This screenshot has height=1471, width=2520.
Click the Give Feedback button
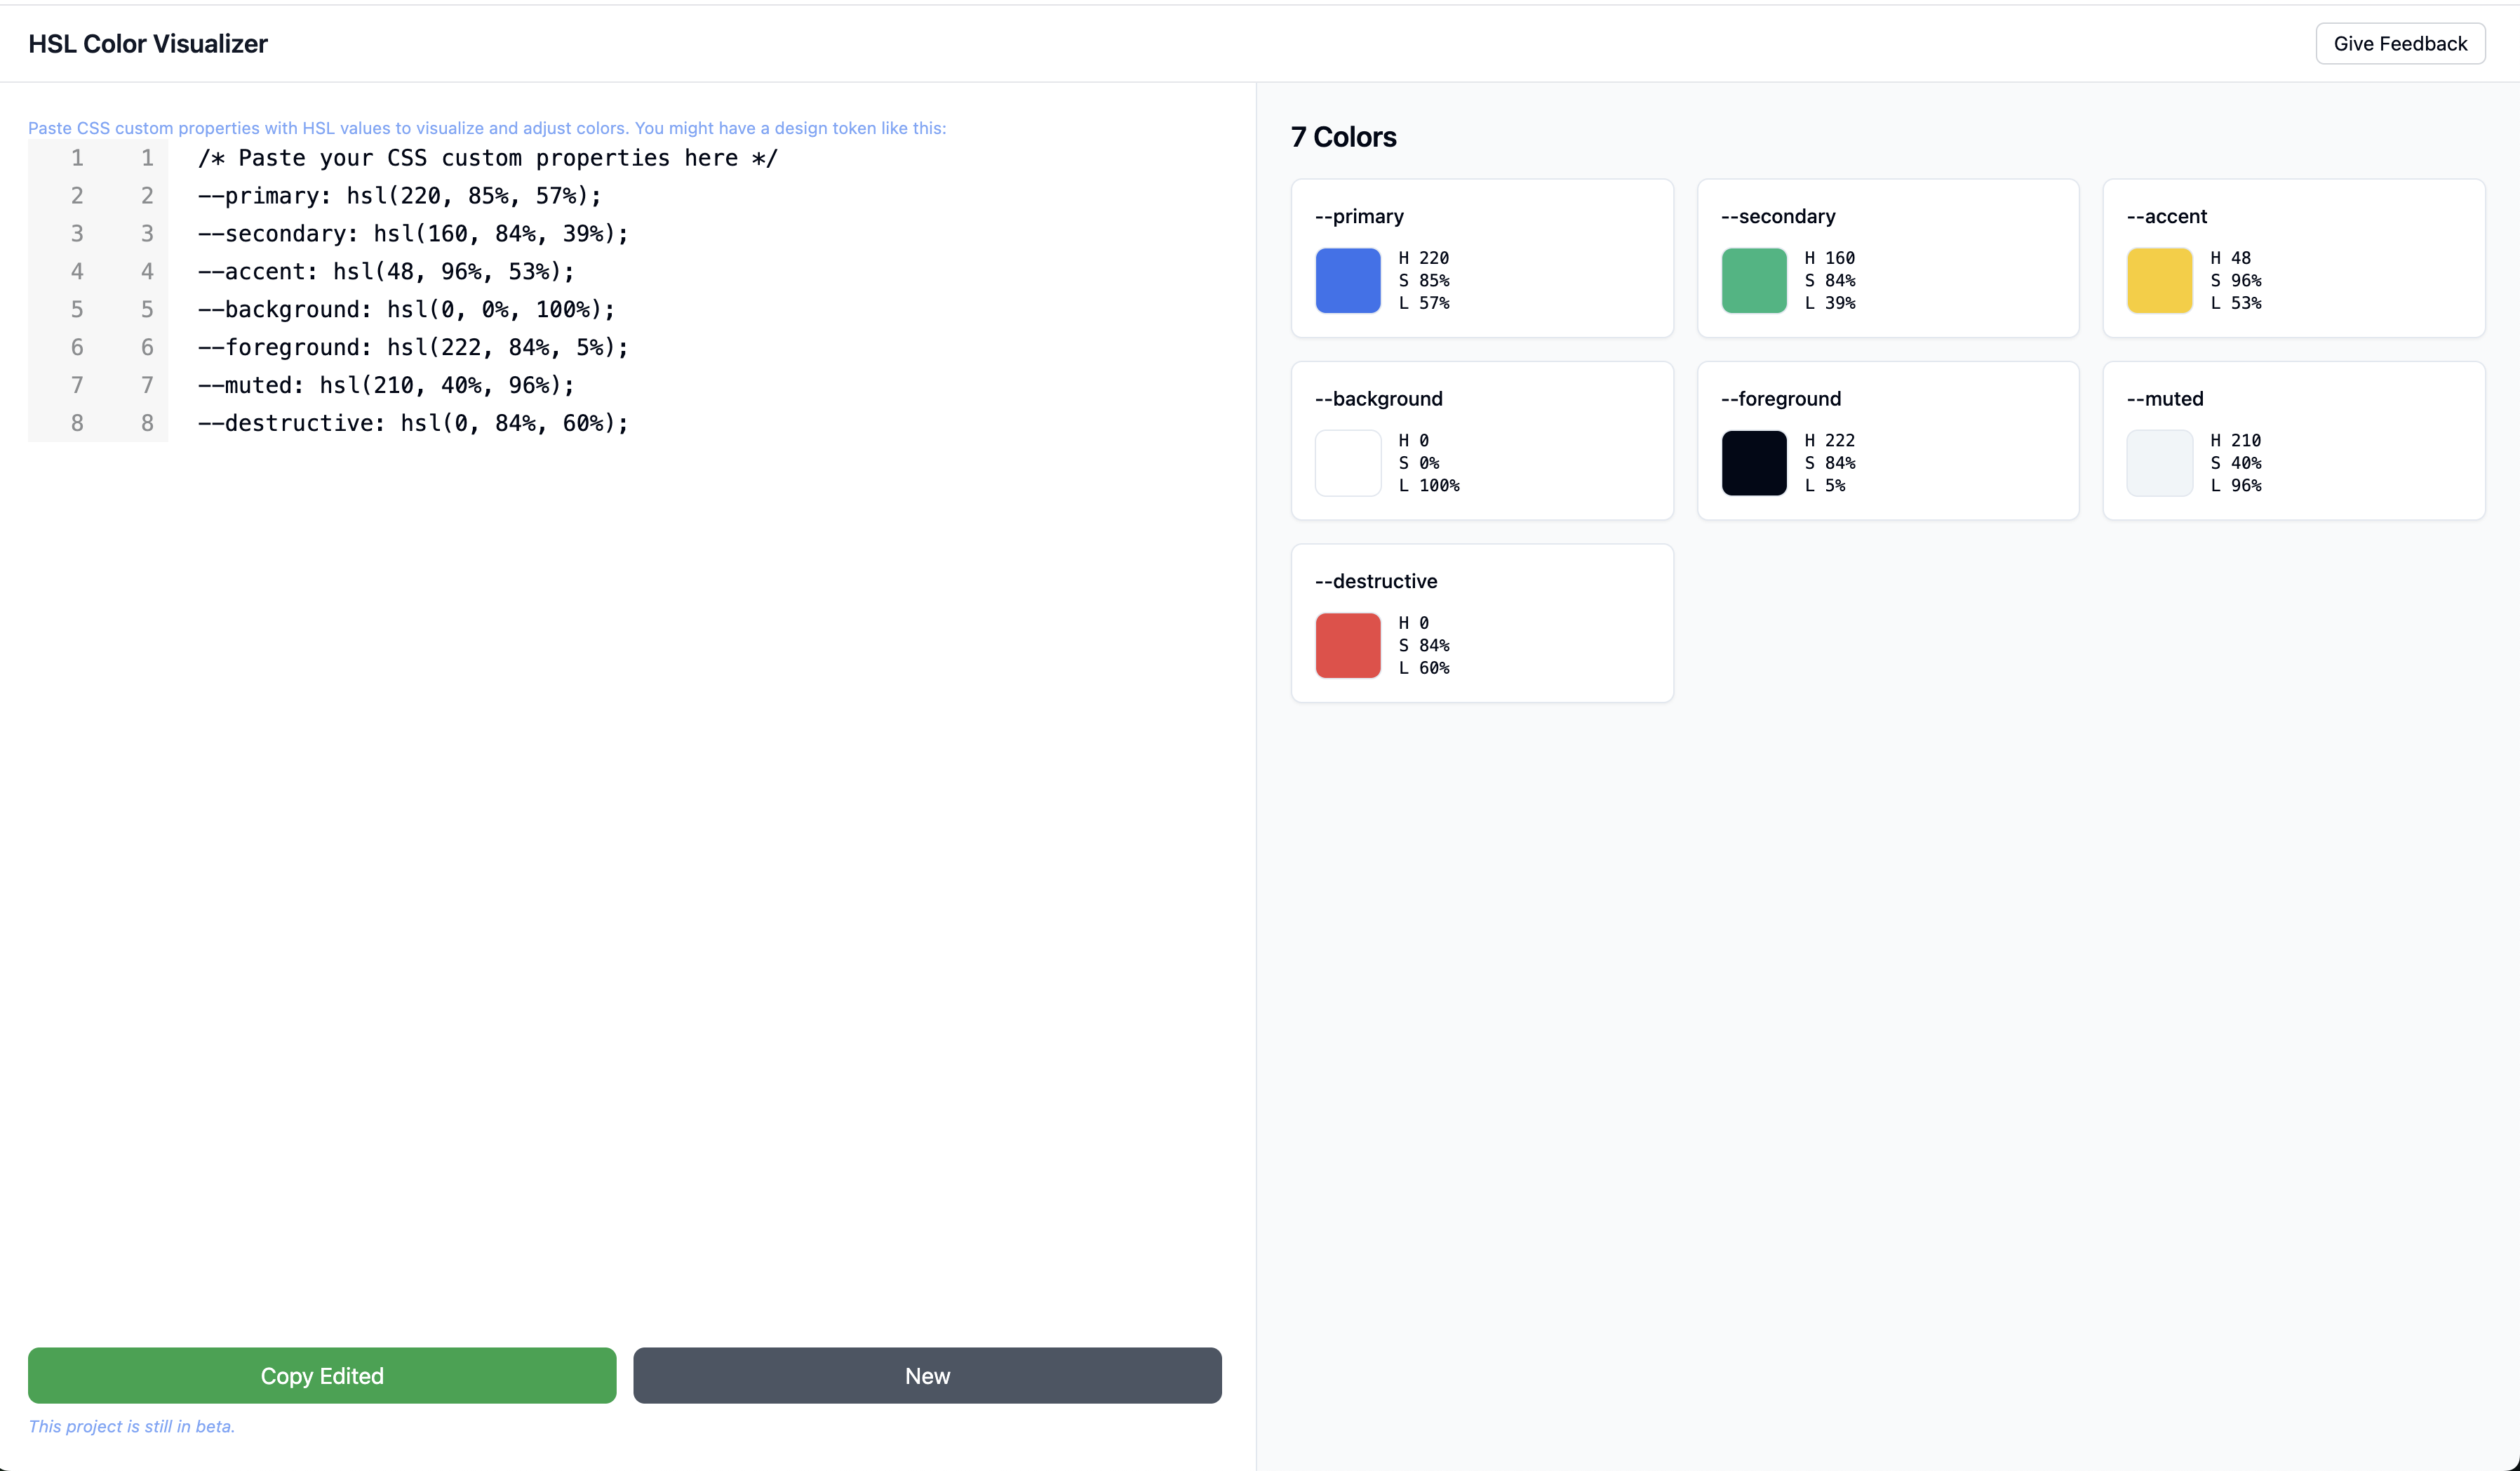pyautogui.click(x=2400, y=44)
